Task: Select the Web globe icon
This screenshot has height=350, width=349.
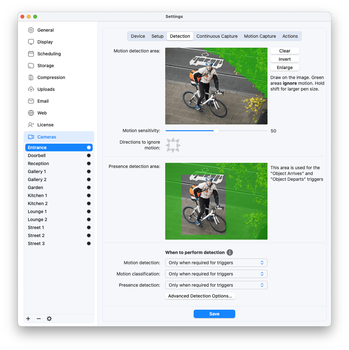Action: click(x=31, y=113)
